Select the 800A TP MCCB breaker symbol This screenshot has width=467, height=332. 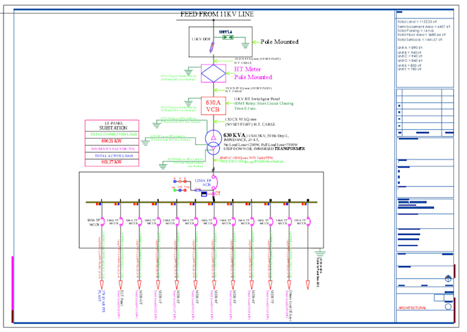[x=102, y=222]
